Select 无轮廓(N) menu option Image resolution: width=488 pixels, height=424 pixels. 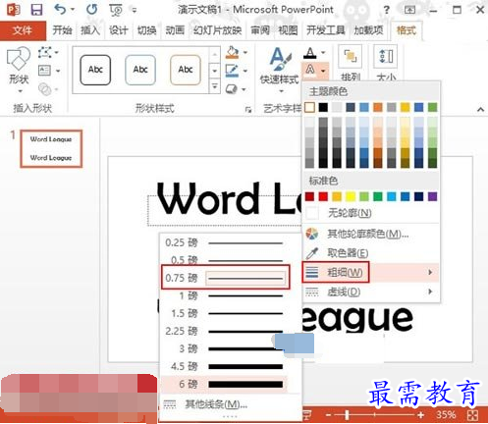point(371,213)
